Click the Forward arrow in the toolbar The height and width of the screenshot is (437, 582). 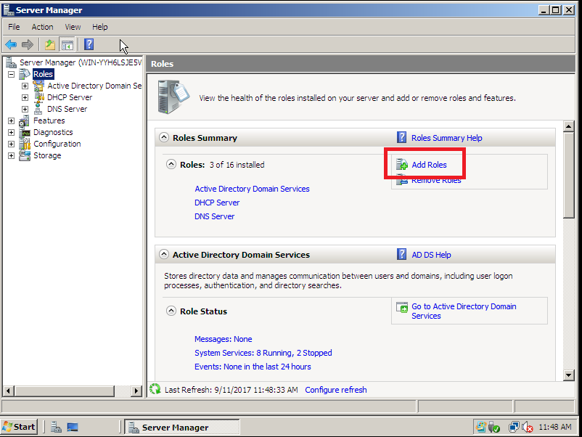(28, 45)
